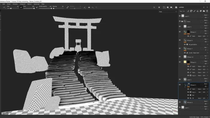Click the add effect wand icon in Layers

(188, 11)
